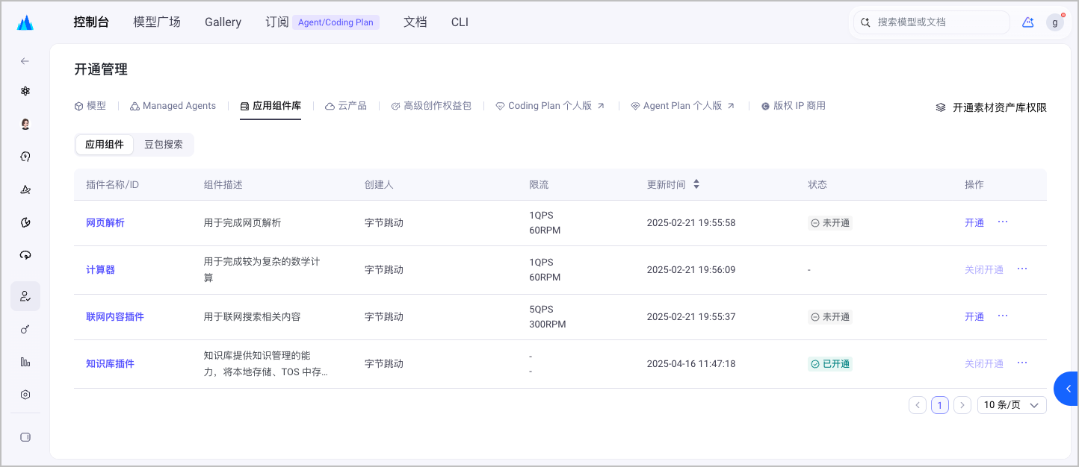Select the 应用组件库 tab
1079x467 pixels.
click(x=270, y=106)
